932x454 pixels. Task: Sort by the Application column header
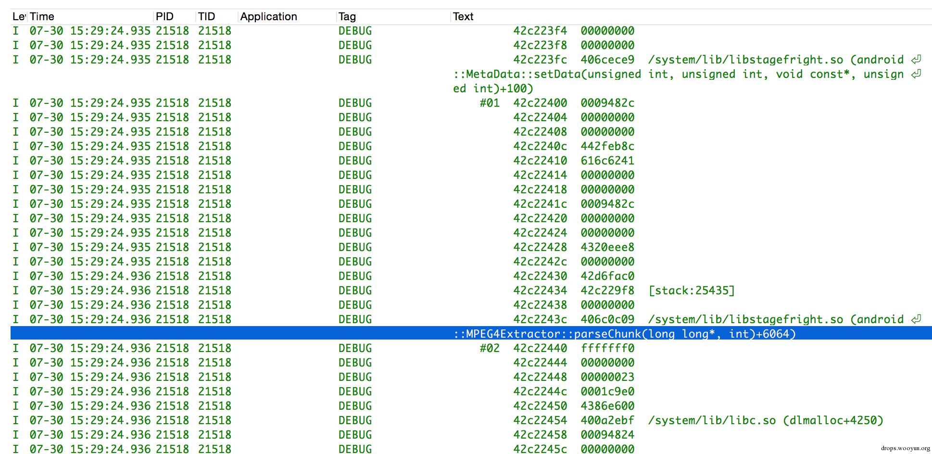(268, 17)
